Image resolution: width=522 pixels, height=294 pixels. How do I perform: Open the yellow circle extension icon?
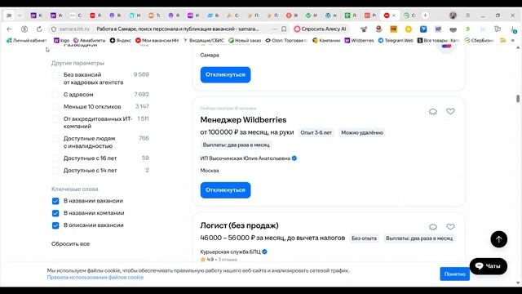tap(409, 29)
